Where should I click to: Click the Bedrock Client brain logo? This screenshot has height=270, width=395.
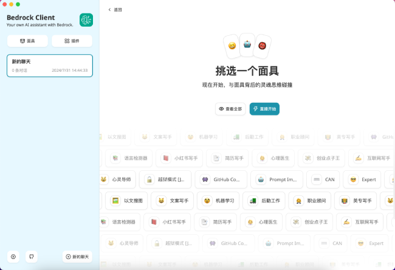point(86,20)
